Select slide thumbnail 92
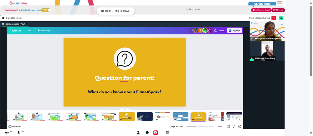 pos(73,116)
